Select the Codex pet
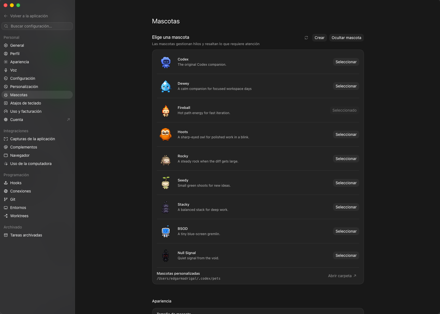 [x=346, y=62]
